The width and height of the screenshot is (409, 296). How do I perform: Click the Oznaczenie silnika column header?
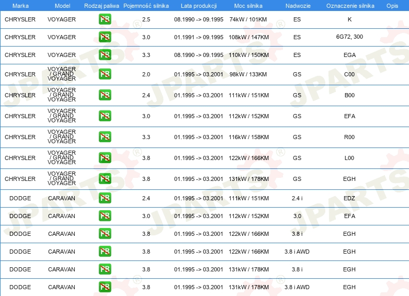(350, 6)
